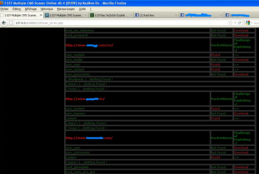Open the Outils menu
Screen dimensions: 259x174
pos(82,9)
